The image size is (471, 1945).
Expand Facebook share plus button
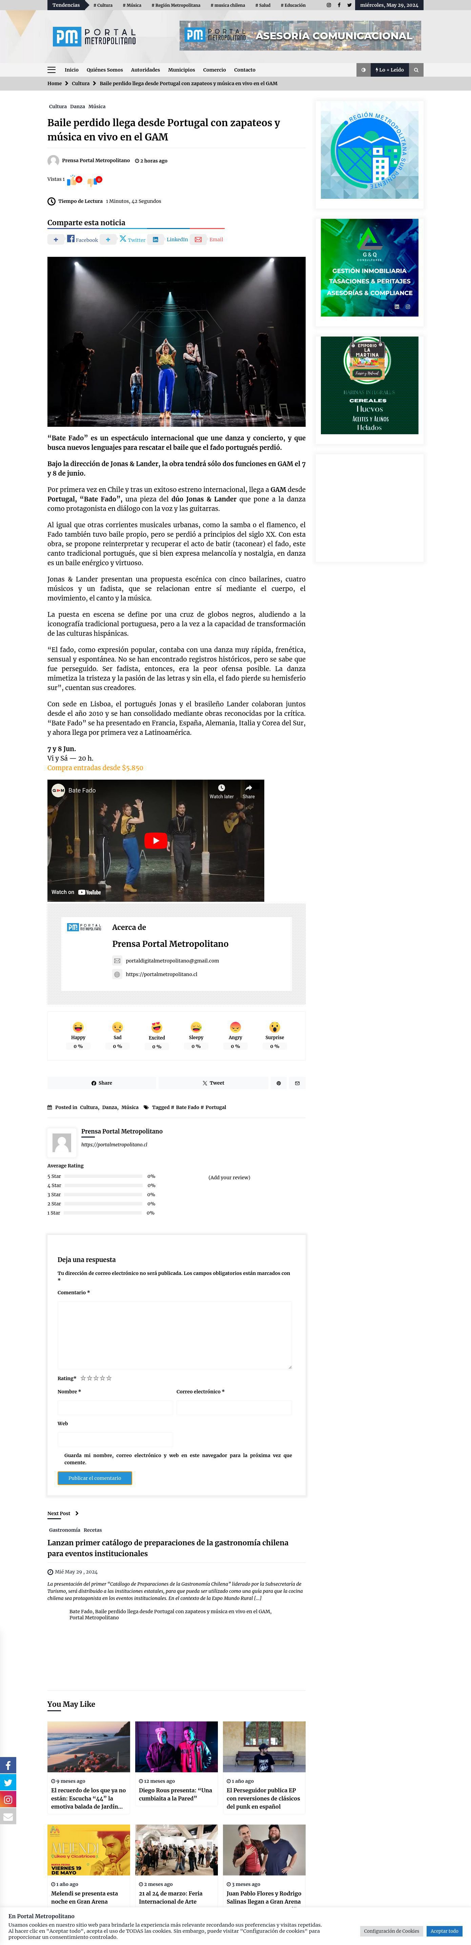click(56, 239)
